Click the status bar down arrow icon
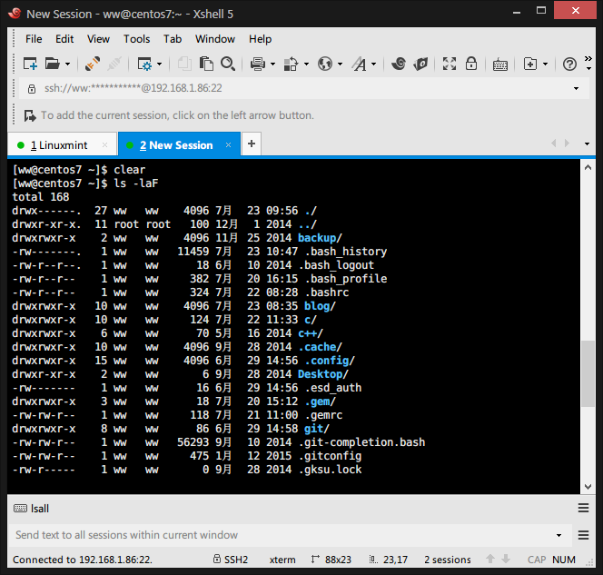603x575 pixels. pos(506,559)
